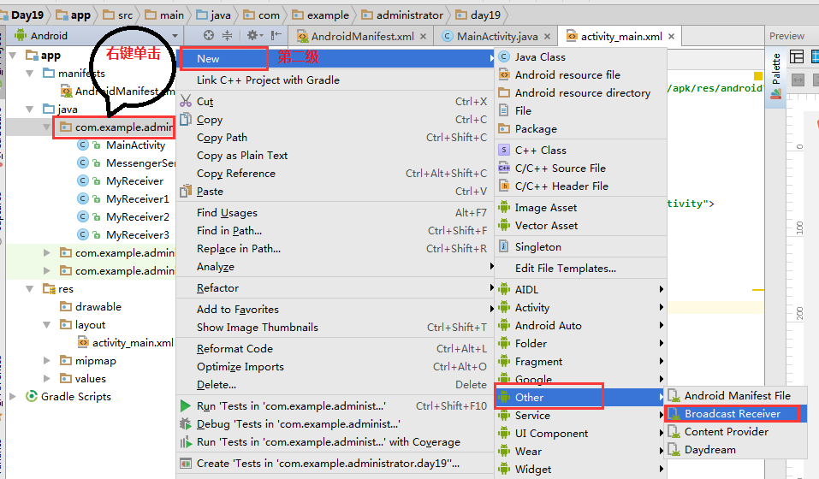
Task: Choose Edit File Templates...
Action: 581,269
